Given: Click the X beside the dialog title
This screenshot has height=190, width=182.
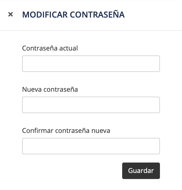Looking at the screenshot, I should click(10, 14).
